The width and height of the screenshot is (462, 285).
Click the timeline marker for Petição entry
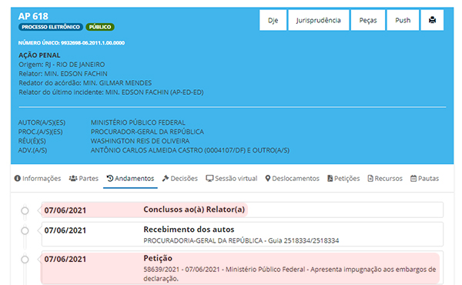[x=25, y=260]
